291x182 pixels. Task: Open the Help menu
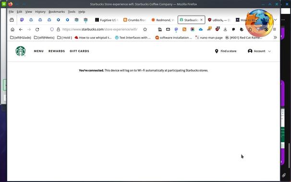coord(82,12)
